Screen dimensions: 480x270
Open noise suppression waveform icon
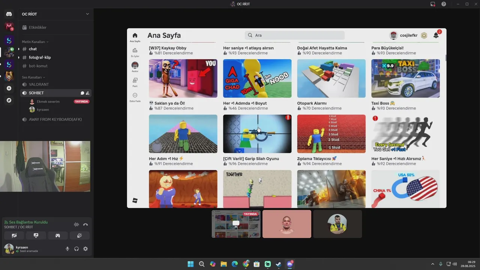coord(76,224)
